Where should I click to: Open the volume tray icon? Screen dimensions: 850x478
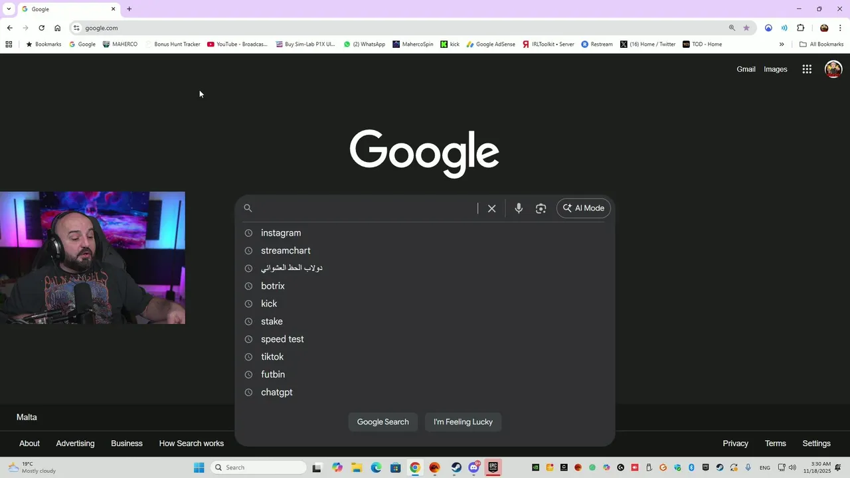pos(792,467)
